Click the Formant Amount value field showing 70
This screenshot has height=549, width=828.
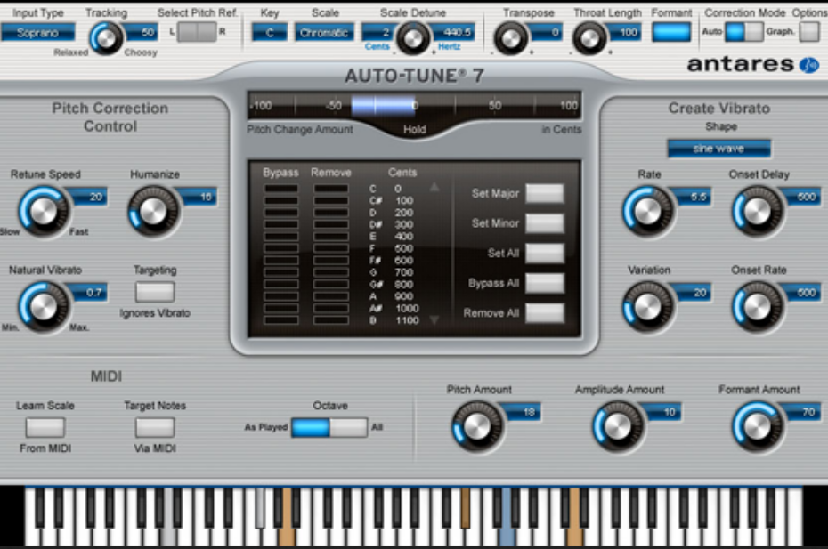coord(804,412)
